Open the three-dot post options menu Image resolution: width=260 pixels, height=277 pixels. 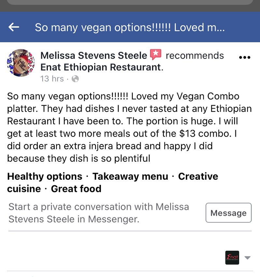pos(245,57)
